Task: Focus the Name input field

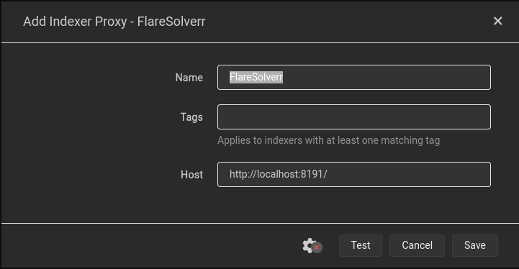Action: (x=354, y=78)
